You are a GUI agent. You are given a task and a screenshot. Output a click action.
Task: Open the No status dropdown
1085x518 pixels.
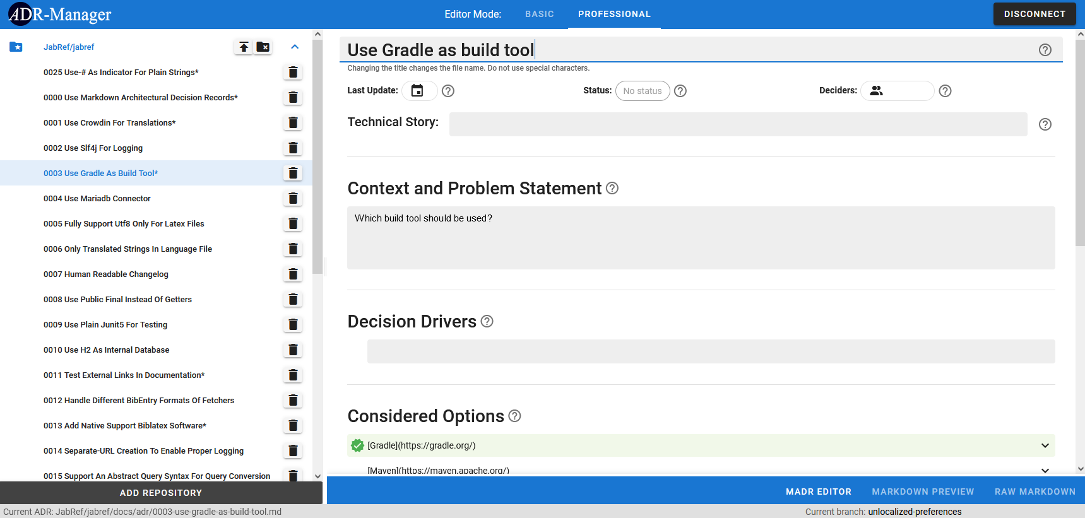(642, 91)
